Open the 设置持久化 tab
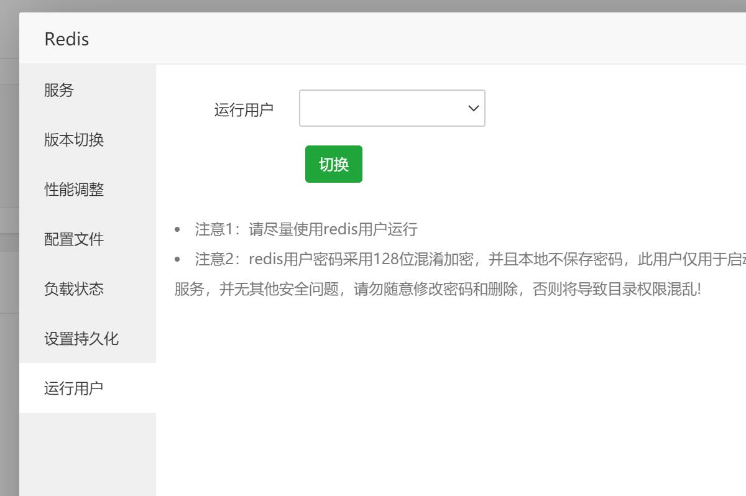 (x=87, y=338)
